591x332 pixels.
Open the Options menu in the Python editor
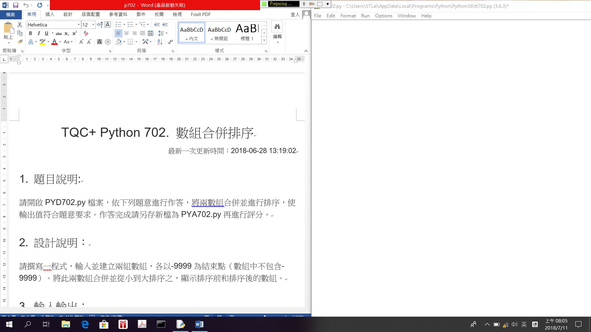tap(384, 16)
